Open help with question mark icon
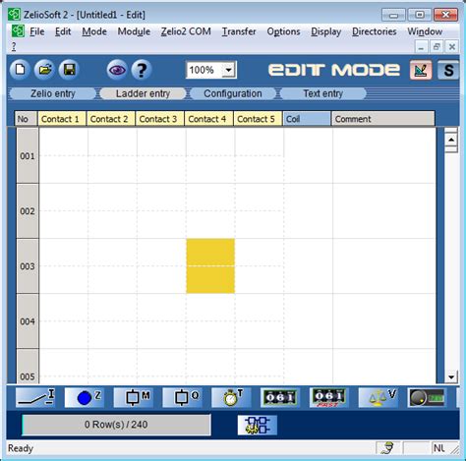Viewport: 466px width, 461px height. pyautogui.click(x=142, y=70)
